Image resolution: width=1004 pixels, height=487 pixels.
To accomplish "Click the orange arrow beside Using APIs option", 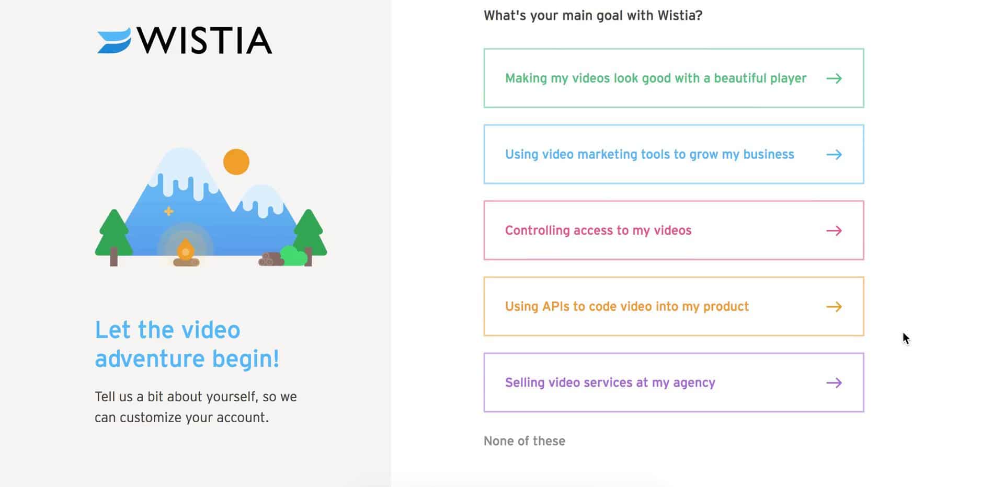I will pos(834,307).
